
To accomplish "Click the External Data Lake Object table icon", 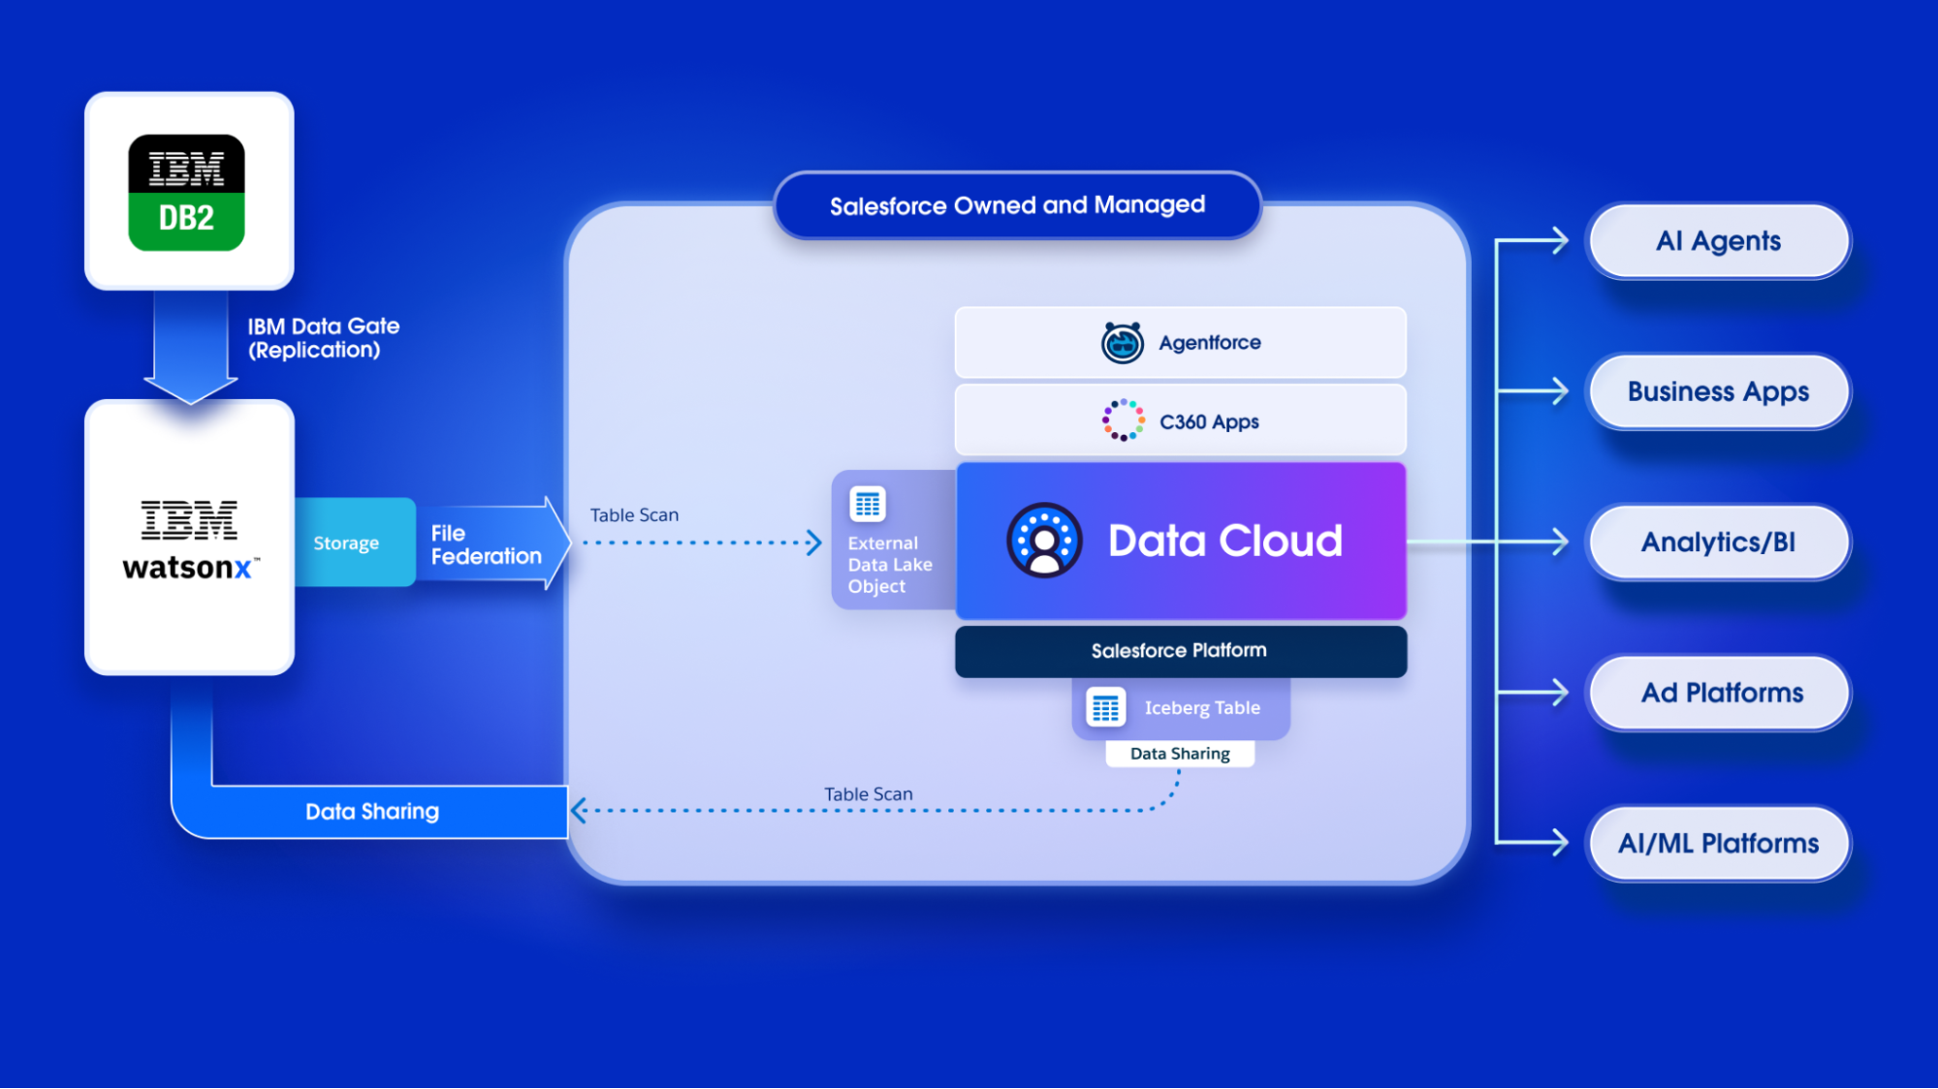I will coord(868,504).
